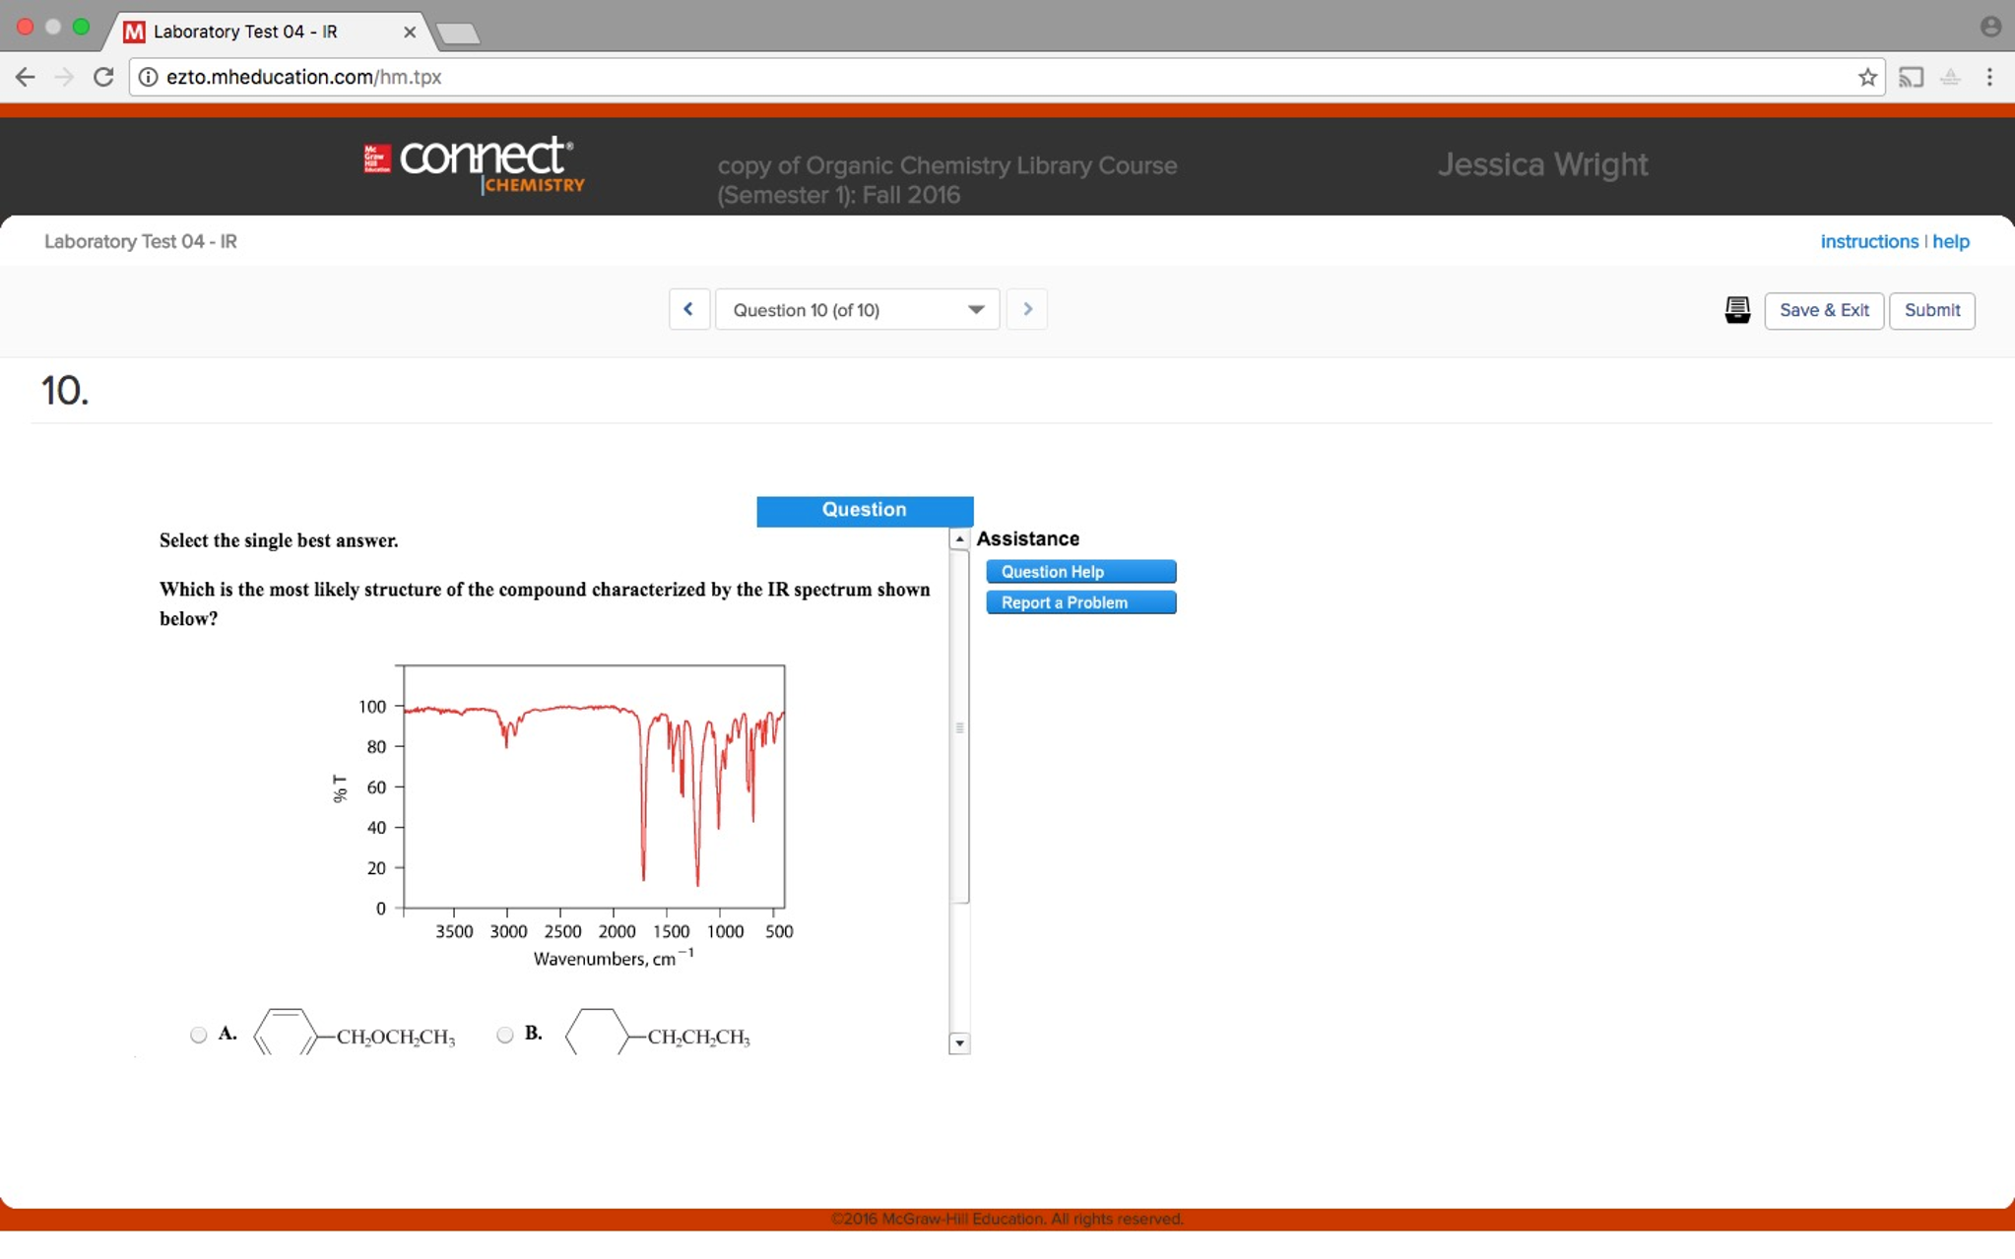
Task: Bookmark page with star icon
Action: (x=1867, y=77)
